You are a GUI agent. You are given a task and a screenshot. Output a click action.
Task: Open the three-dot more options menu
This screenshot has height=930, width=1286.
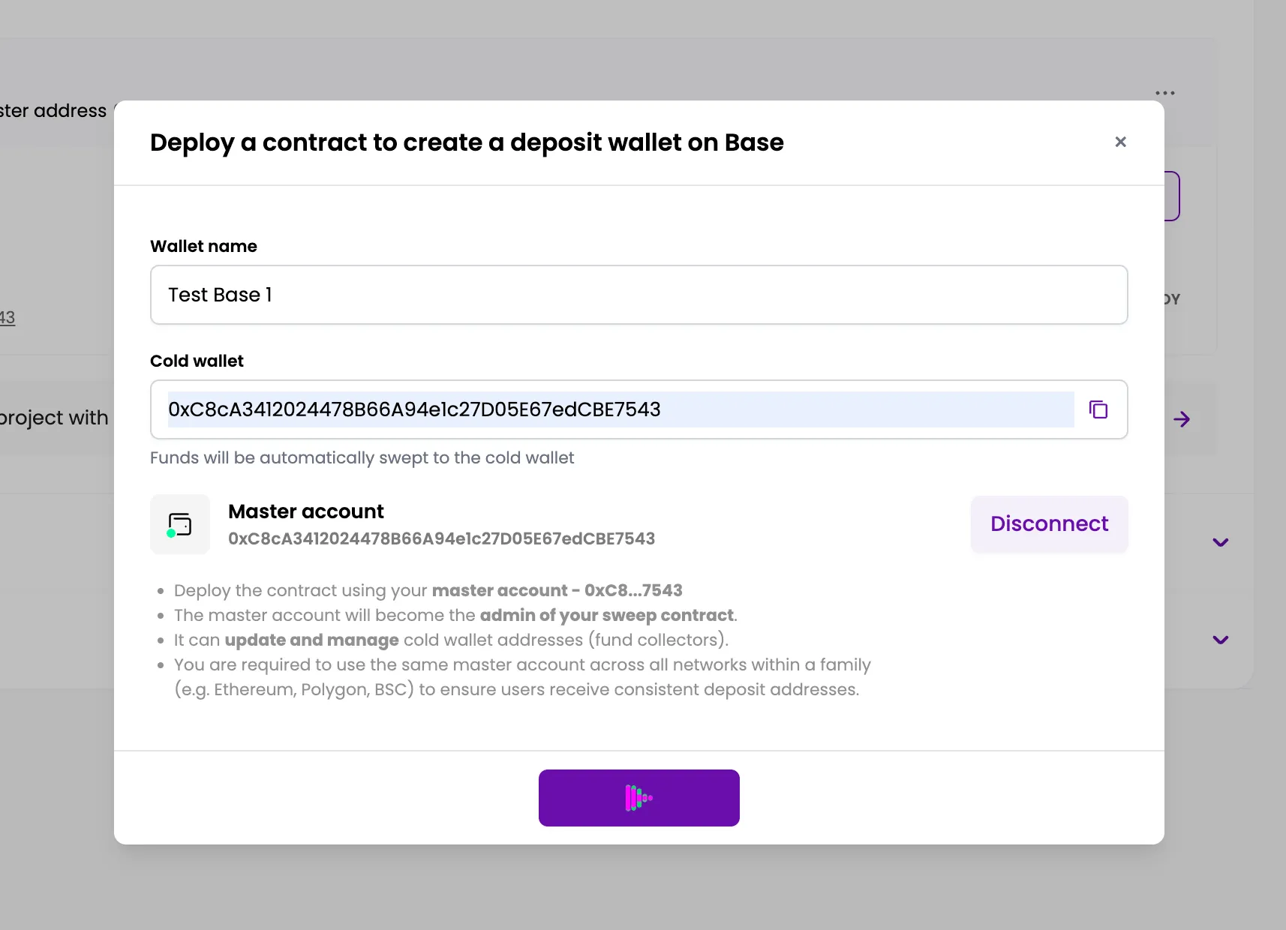tap(1164, 93)
